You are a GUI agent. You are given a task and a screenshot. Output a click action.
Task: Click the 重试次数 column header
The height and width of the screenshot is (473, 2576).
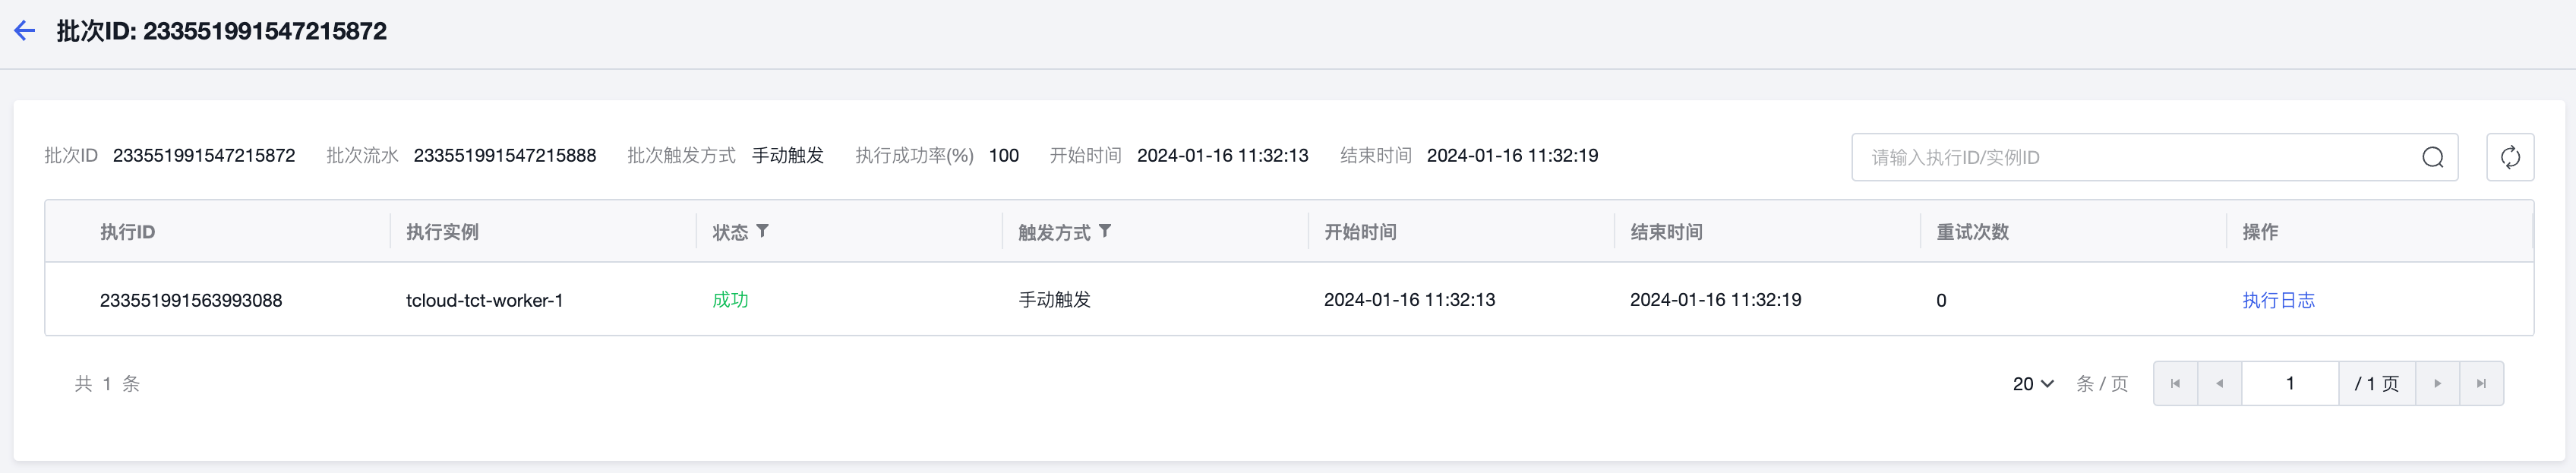tap(1972, 232)
